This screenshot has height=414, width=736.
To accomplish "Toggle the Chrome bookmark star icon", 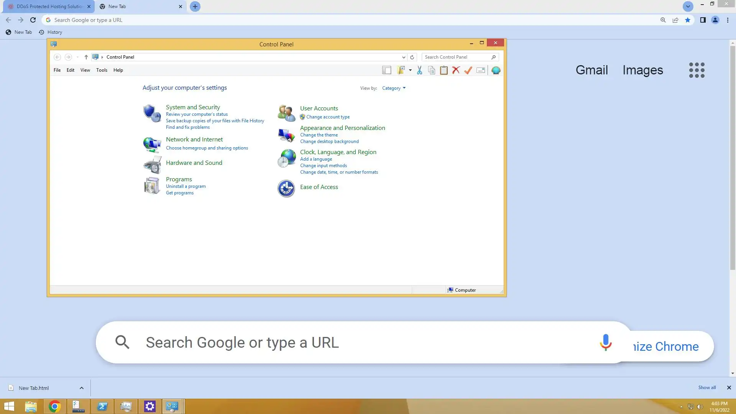I will pos(688,20).
